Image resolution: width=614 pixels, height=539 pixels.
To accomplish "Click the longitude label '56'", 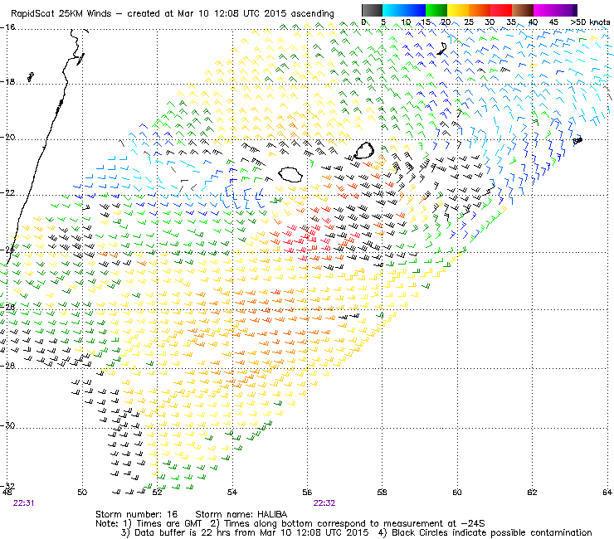I will [x=307, y=492].
